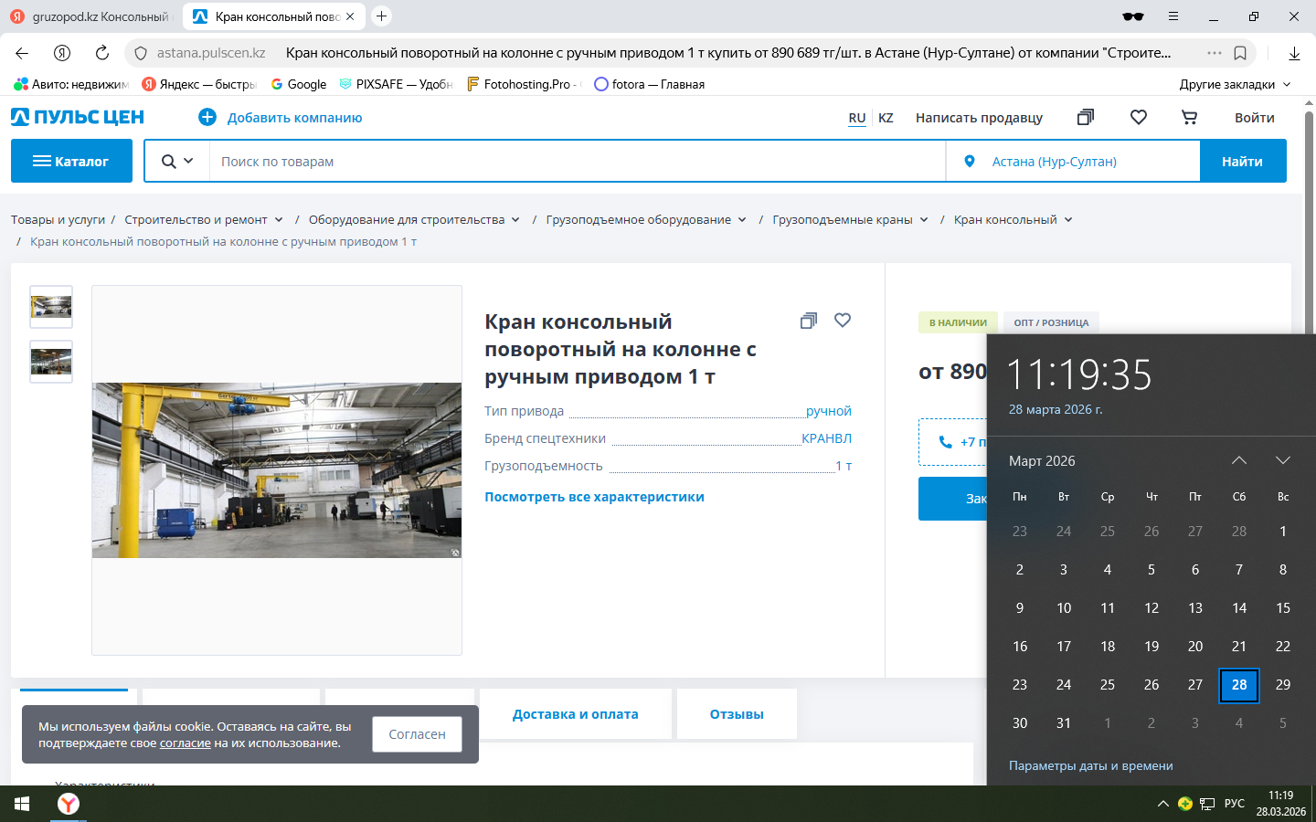Accept cookies with the Согласен button

point(417,734)
